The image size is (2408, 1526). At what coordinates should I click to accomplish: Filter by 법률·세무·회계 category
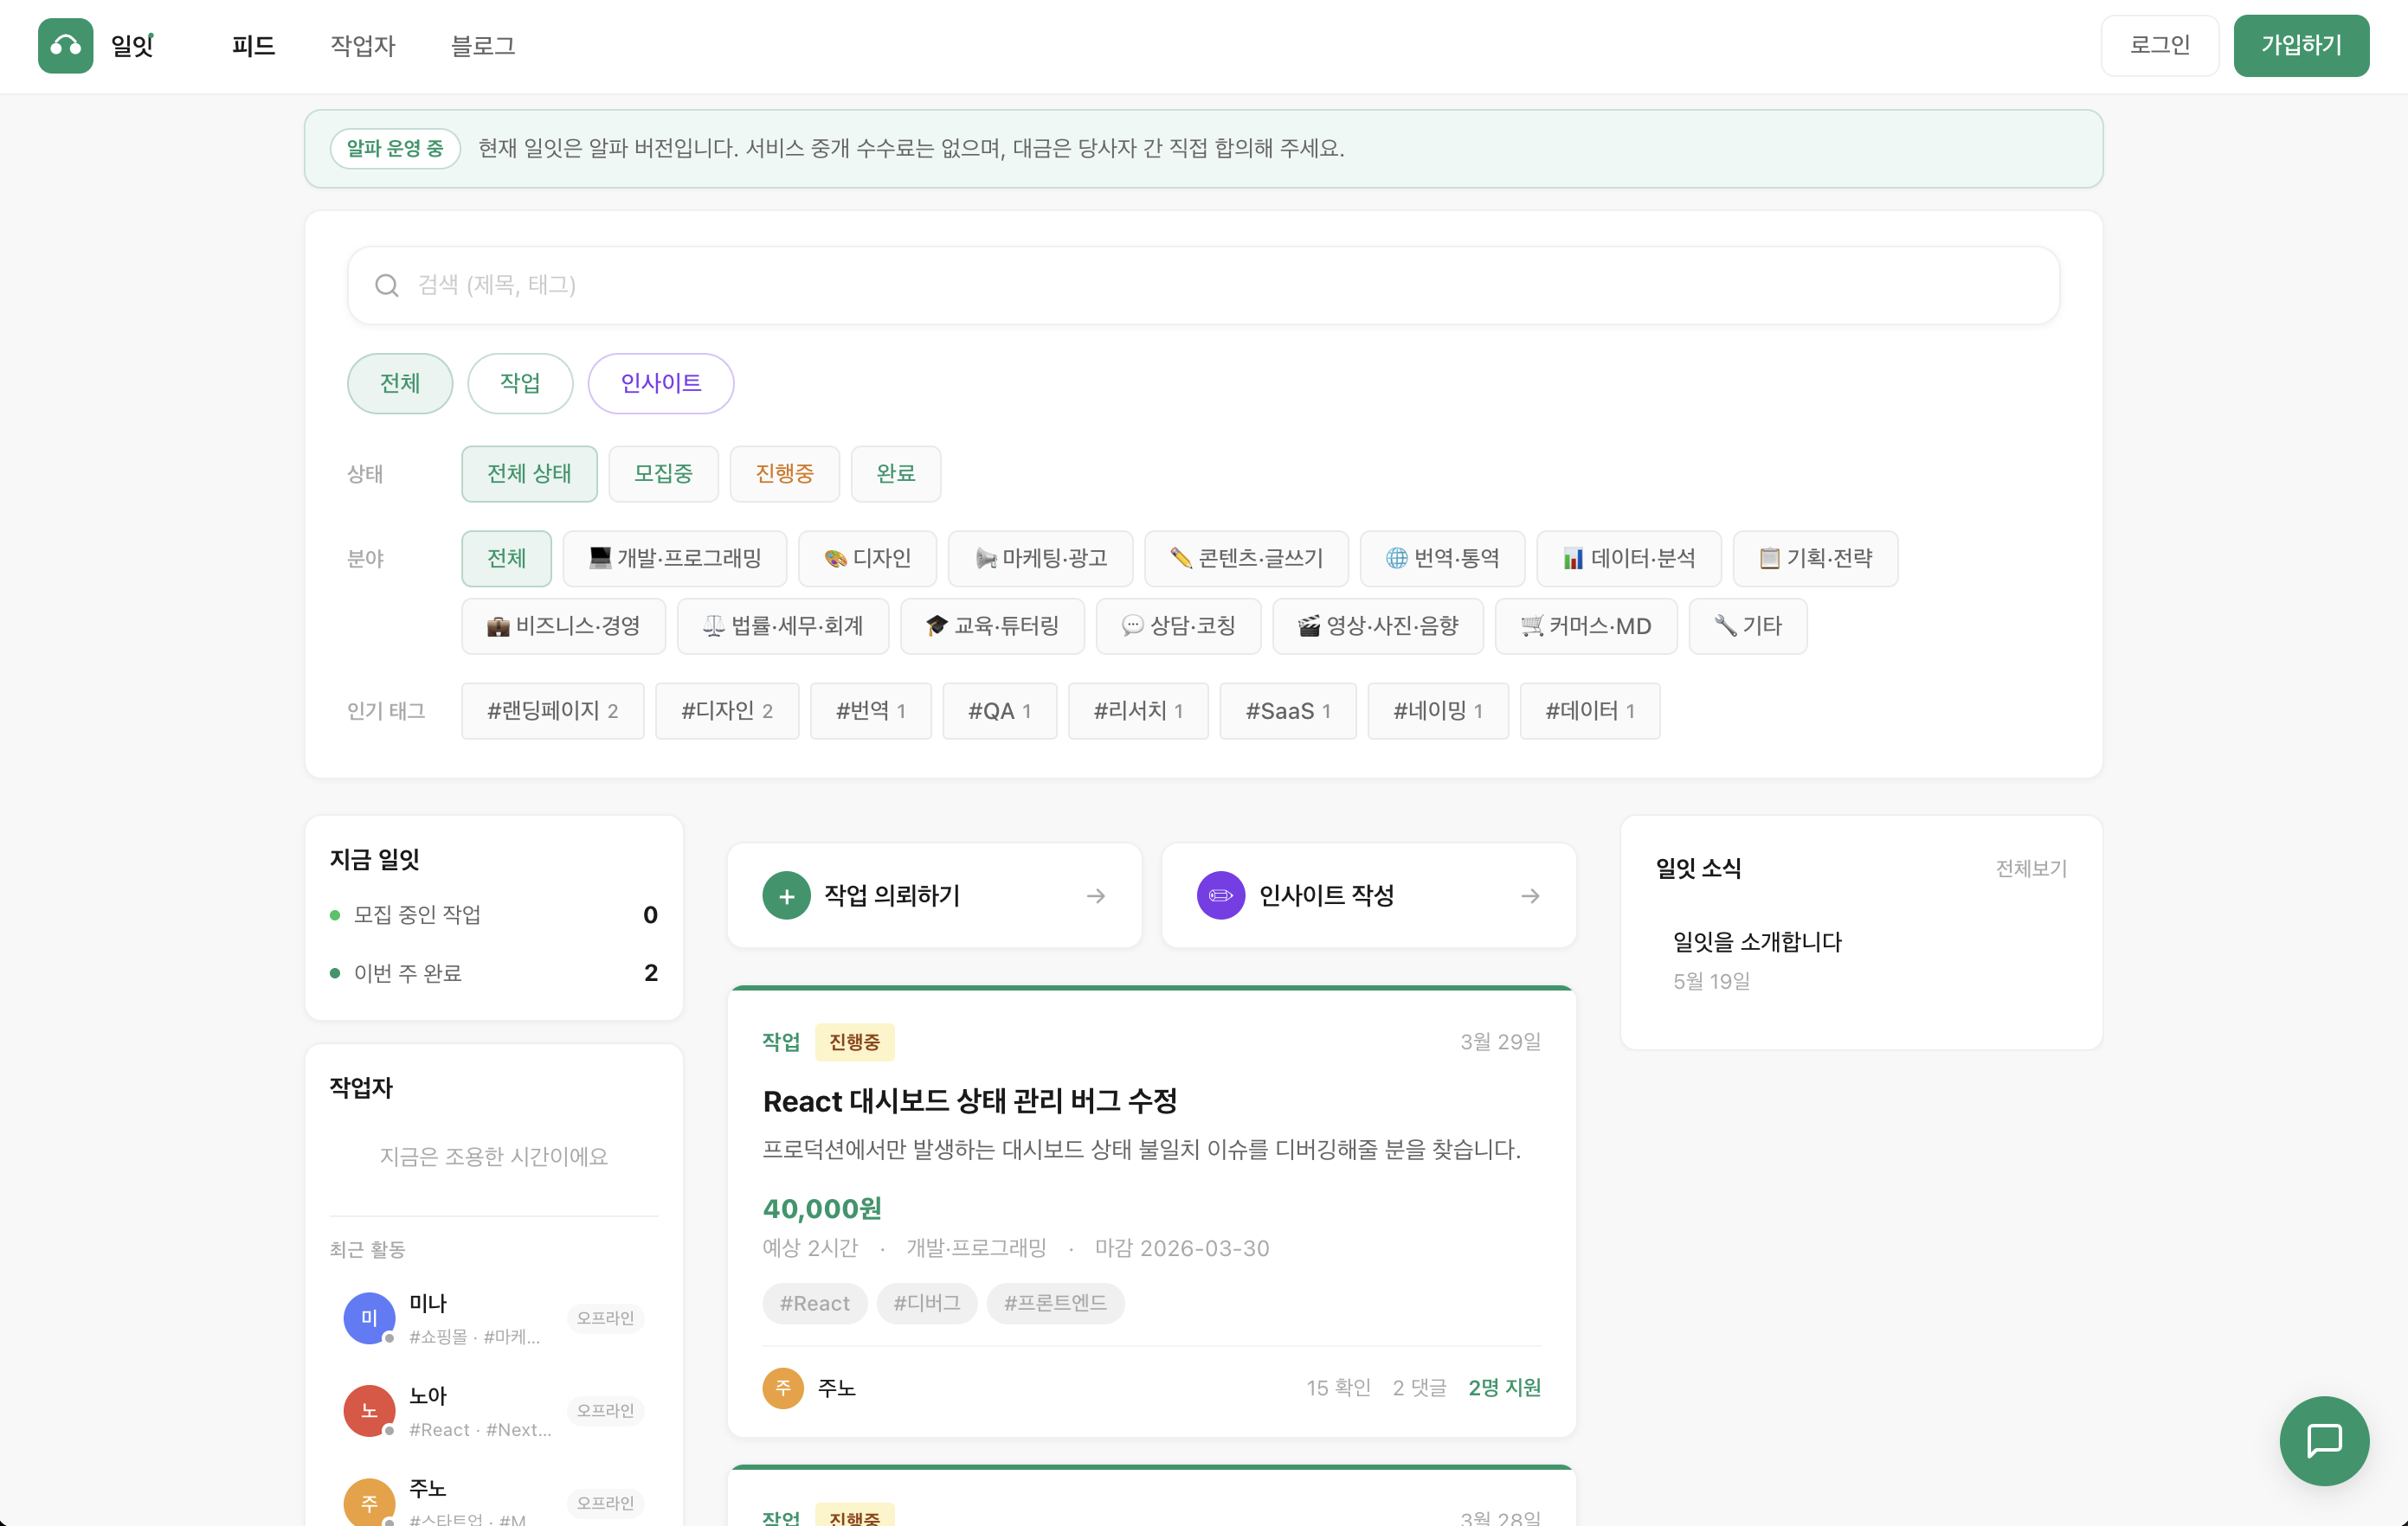pyautogui.click(x=783, y=626)
